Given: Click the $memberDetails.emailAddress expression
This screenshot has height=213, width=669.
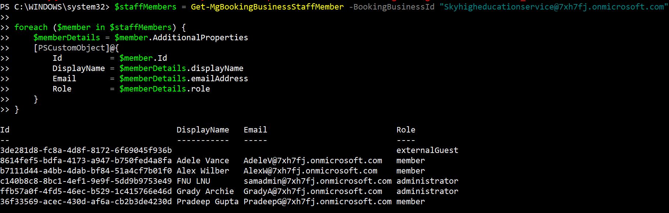Looking at the screenshot, I should coord(183,78).
